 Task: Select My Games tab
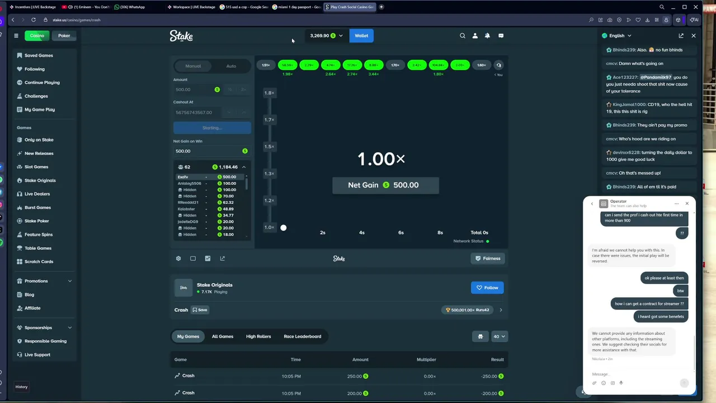coord(188,336)
